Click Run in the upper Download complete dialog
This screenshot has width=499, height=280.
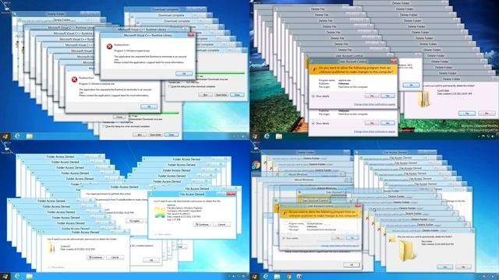[206, 95]
